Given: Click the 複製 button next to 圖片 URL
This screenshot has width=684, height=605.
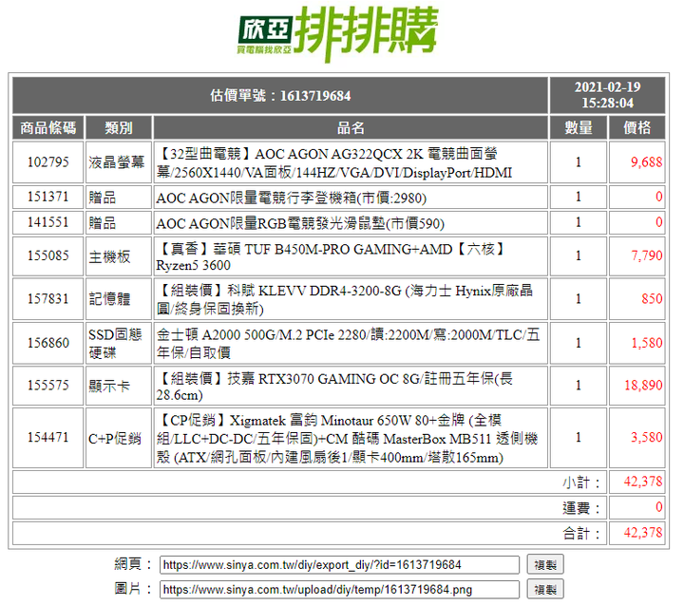Looking at the screenshot, I should (545, 589).
